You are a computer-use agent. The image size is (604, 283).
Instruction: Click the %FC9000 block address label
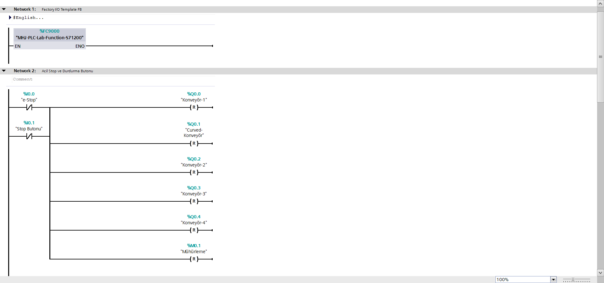49,31
